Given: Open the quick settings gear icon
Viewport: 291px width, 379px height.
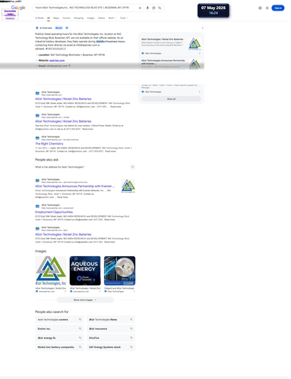Looking at the screenshot, I should 260,8.
